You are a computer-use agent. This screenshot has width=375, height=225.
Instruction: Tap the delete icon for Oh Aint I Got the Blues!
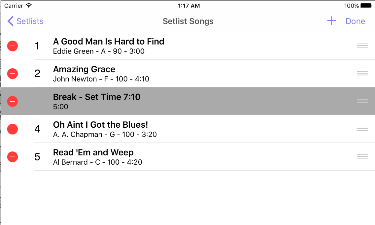12,129
